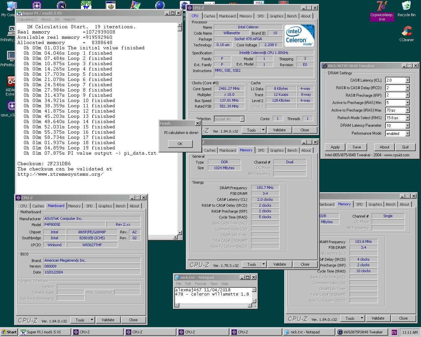Click Notepad vertical scrollbar down arrow
Screen dimensions: 421x337
click(254, 301)
